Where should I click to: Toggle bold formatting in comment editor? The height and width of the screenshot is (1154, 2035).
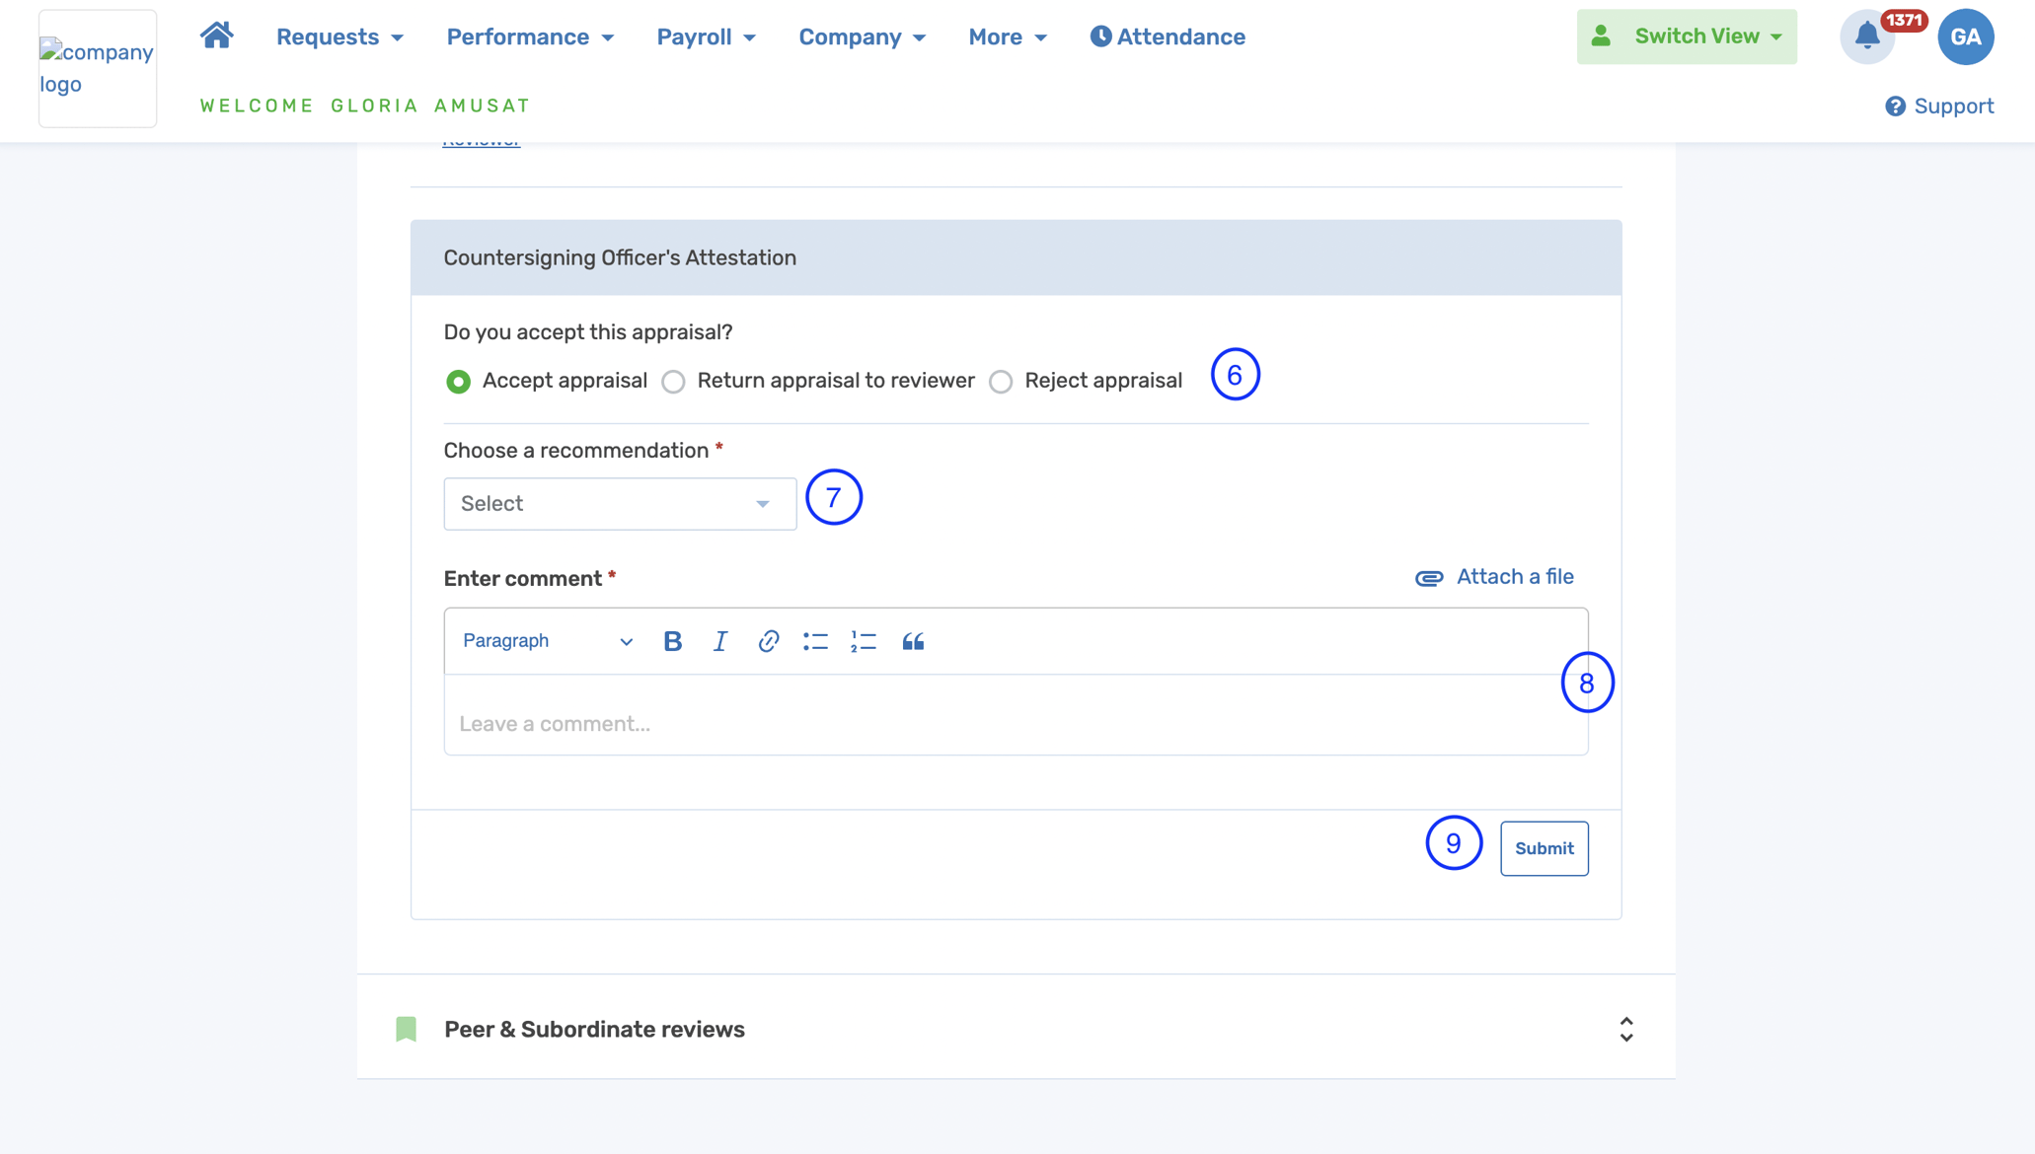point(672,642)
